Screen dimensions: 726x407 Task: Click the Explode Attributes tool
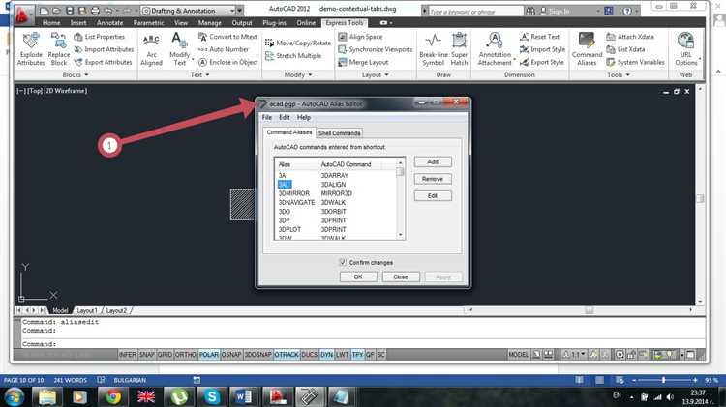coord(31,49)
